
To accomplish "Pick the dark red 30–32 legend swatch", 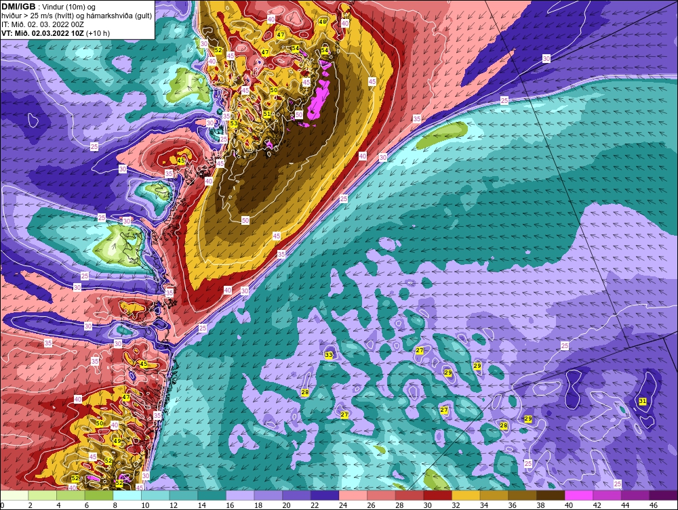I will [x=437, y=495].
